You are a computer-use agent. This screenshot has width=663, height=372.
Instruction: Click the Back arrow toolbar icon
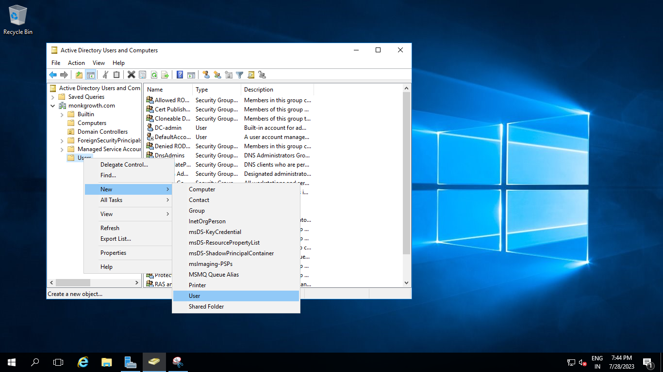(53, 75)
